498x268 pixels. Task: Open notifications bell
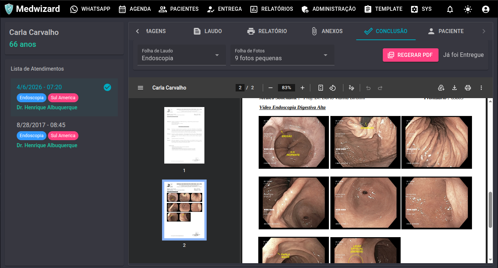pos(450,9)
